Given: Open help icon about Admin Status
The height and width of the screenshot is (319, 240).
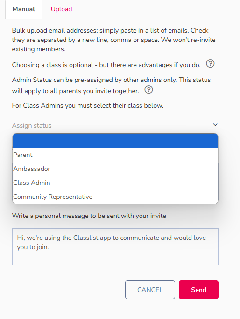Looking at the screenshot, I should pos(148,89).
